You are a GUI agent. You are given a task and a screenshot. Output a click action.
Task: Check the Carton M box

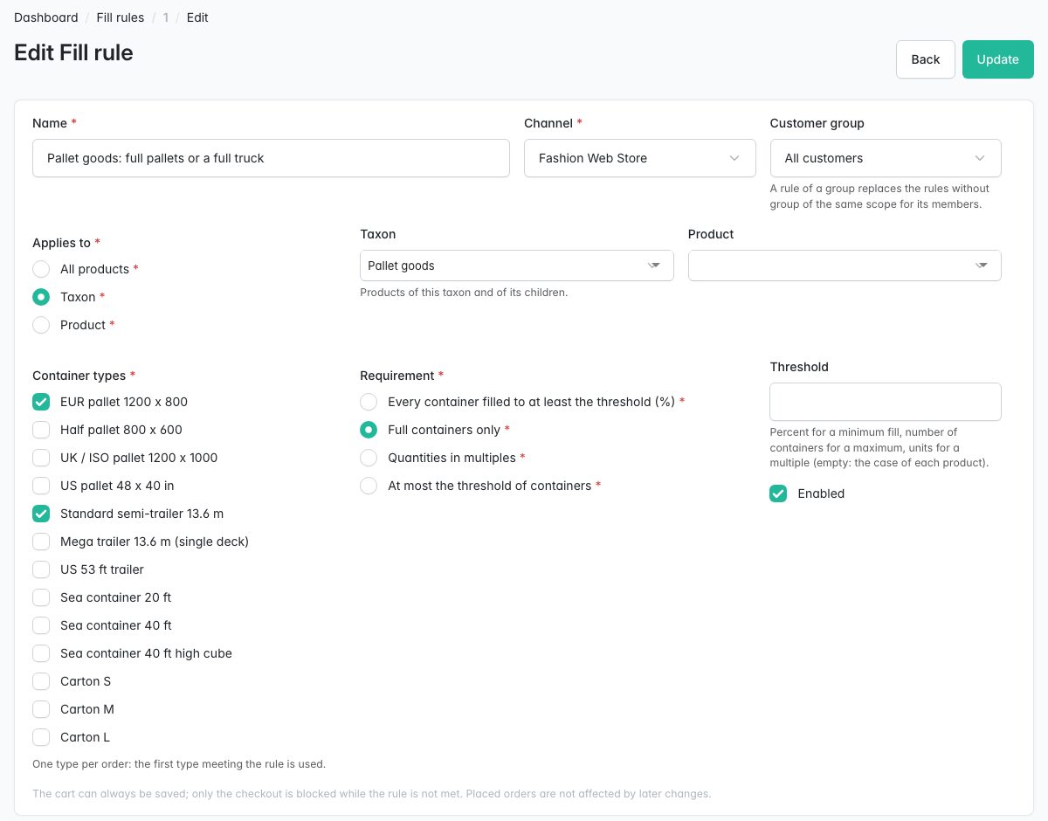41,709
